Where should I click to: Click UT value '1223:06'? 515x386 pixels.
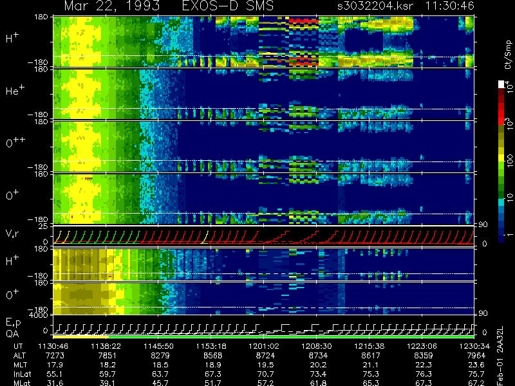(422, 346)
